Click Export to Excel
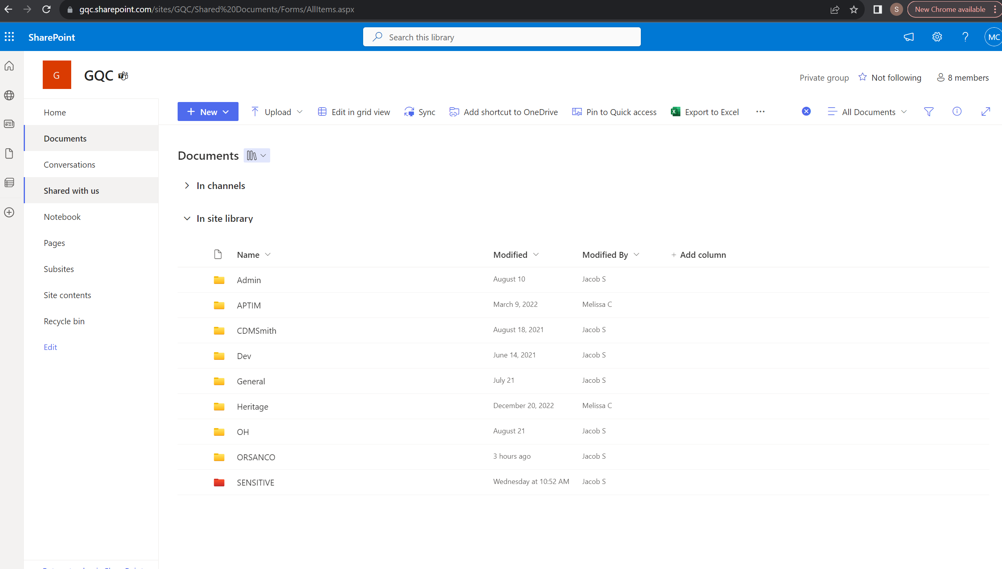This screenshot has height=569, width=1002. point(705,112)
